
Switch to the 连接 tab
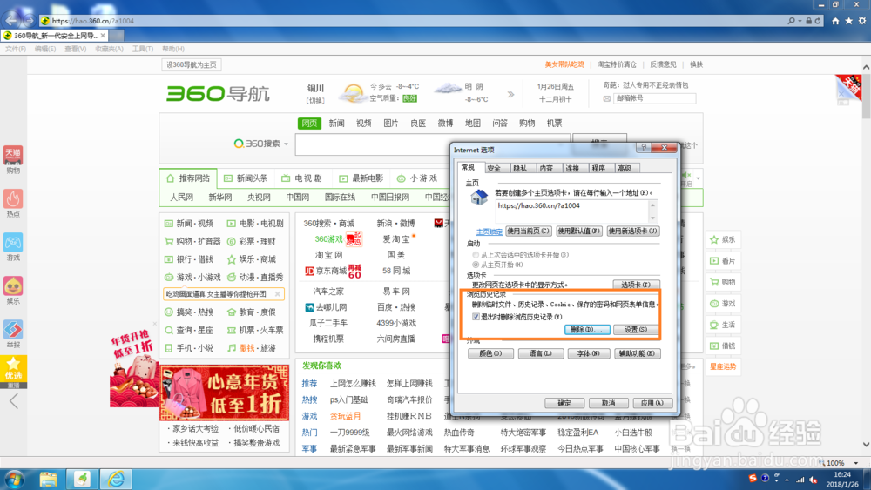click(x=572, y=168)
